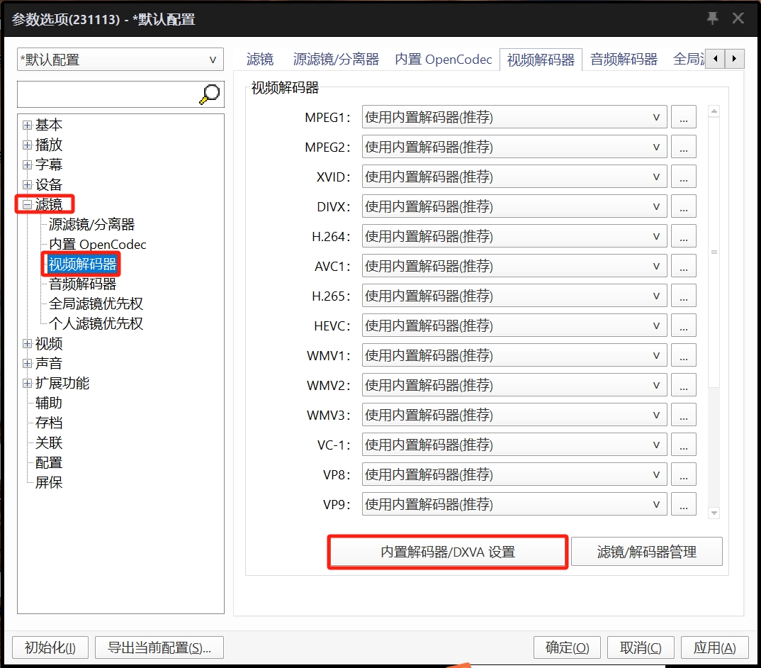Pin the preferences window

tap(712, 18)
